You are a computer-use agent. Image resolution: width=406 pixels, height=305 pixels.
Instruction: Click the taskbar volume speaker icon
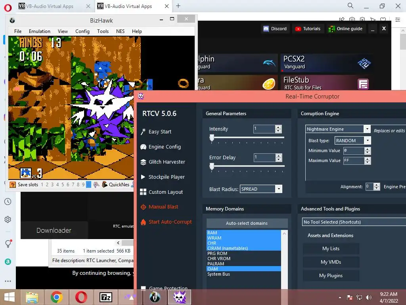[x=369, y=297]
